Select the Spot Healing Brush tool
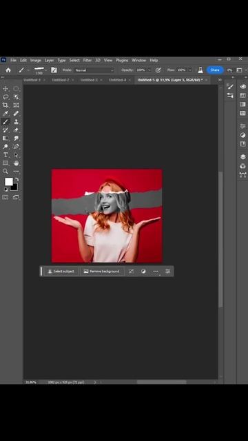Screen dimensions: 248x441 (x=16, y=113)
